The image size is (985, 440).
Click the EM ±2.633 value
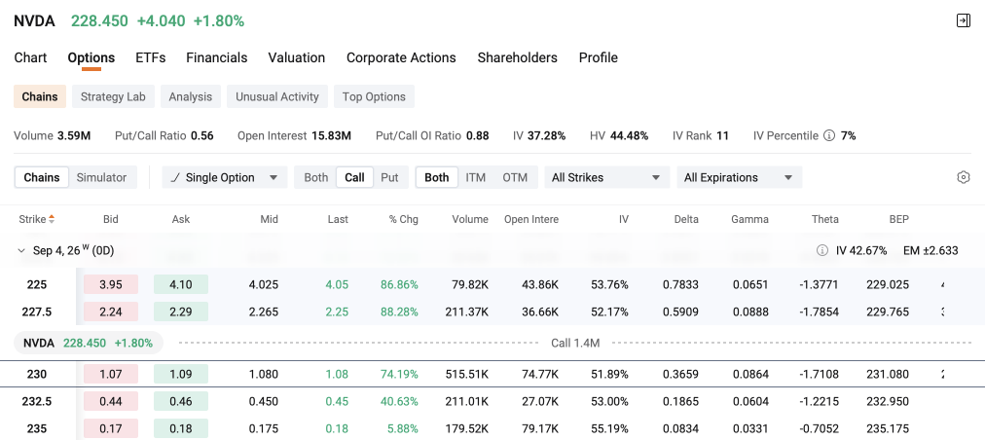coord(930,251)
